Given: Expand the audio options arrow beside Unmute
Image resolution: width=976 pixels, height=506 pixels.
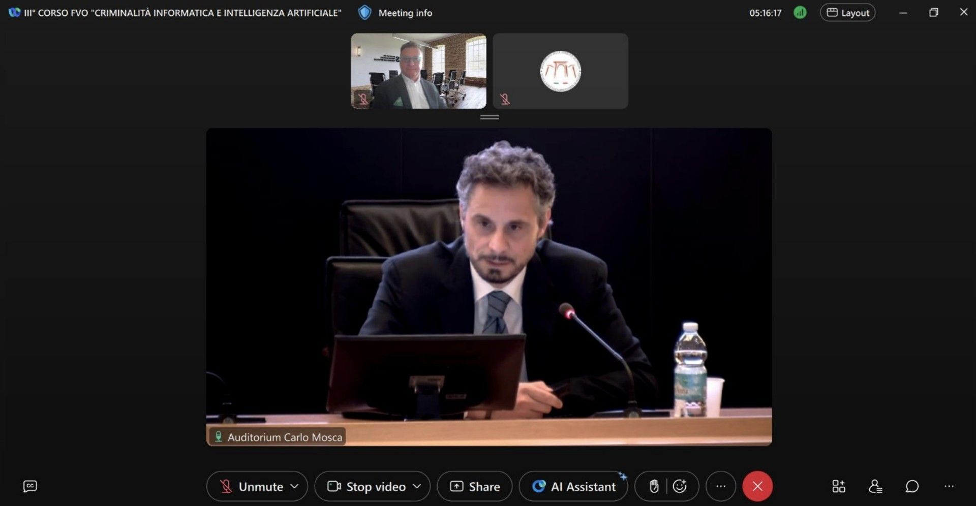Looking at the screenshot, I should [x=294, y=486].
